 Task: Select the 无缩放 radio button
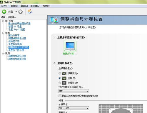(60, 83)
